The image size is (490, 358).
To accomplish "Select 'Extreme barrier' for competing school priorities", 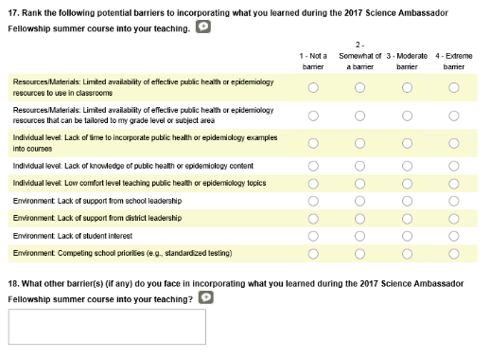I will point(454,254).
